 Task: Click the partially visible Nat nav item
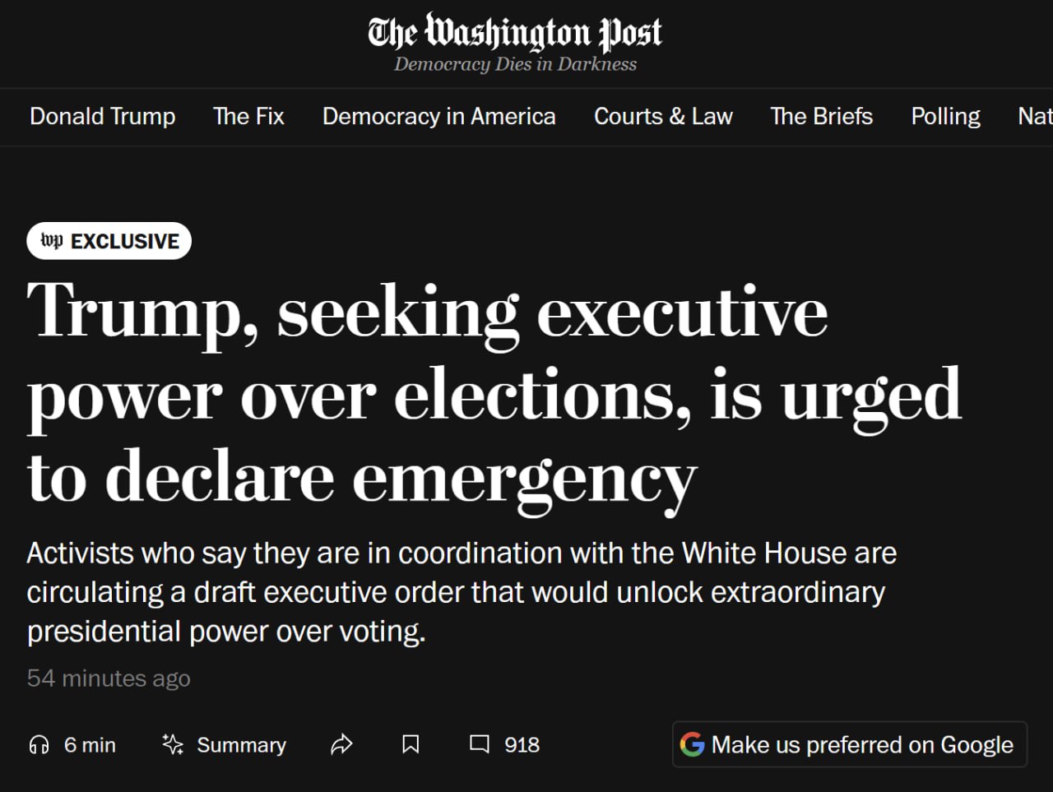(x=1035, y=117)
